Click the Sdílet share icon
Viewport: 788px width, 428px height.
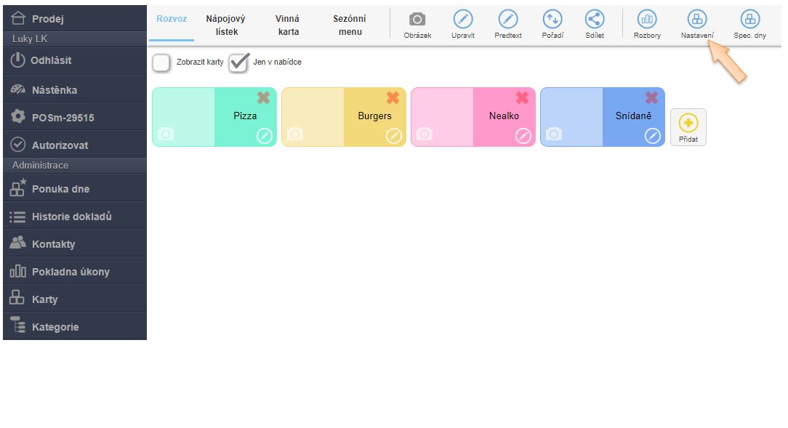[x=595, y=20]
